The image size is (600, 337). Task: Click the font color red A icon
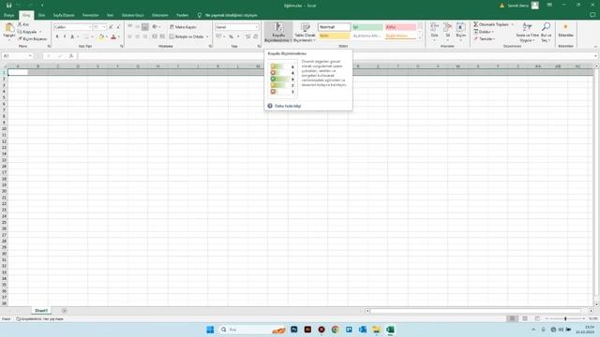pyautogui.click(x=113, y=37)
